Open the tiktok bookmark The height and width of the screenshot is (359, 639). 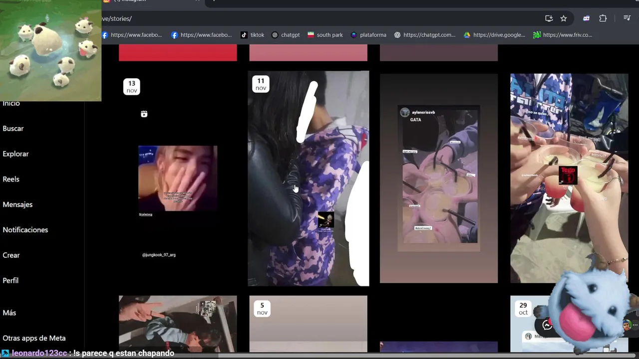(x=253, y=35)
